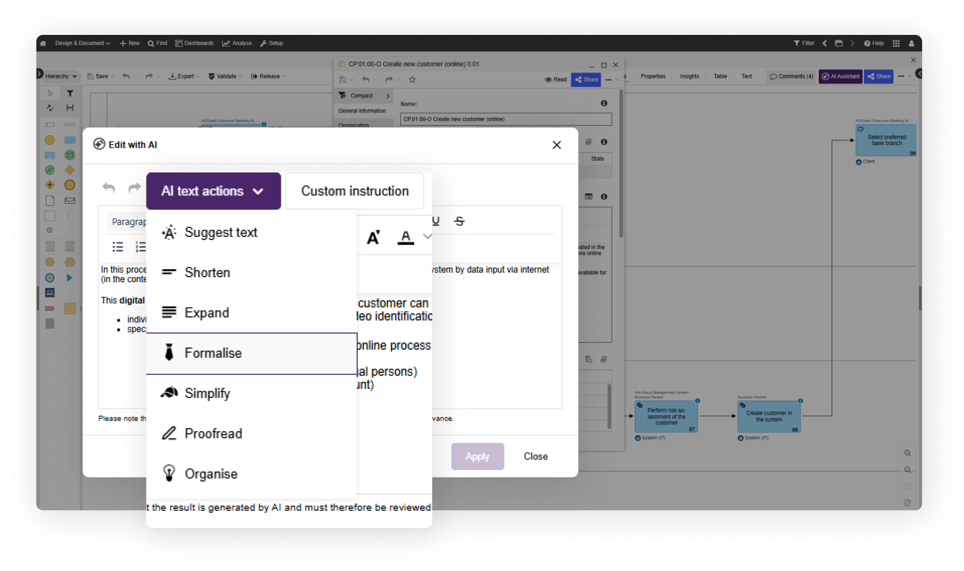Image resolution: width=964 pixels, height=571 pixels.
Task: Click undo arrow in the model toolbar
Action: 126,76
